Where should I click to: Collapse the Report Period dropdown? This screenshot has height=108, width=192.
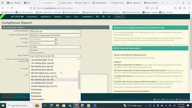(x=55, y=56)
